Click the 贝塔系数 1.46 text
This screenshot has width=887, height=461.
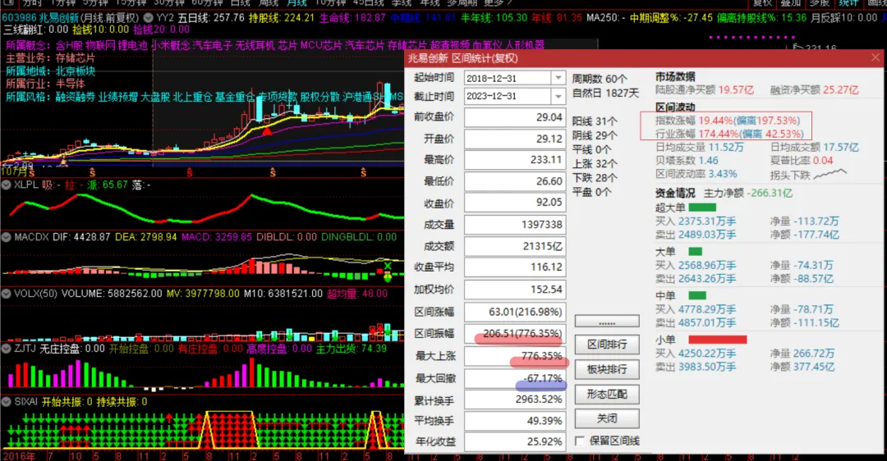(687, 161)
